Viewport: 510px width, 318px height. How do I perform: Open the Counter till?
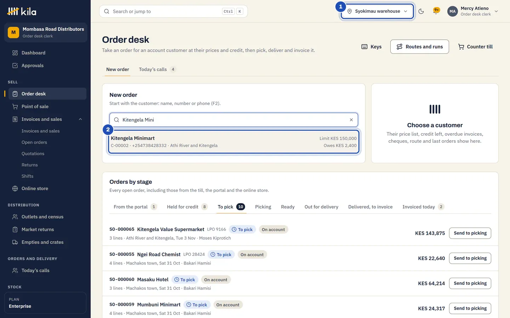(x=475, y=47)
